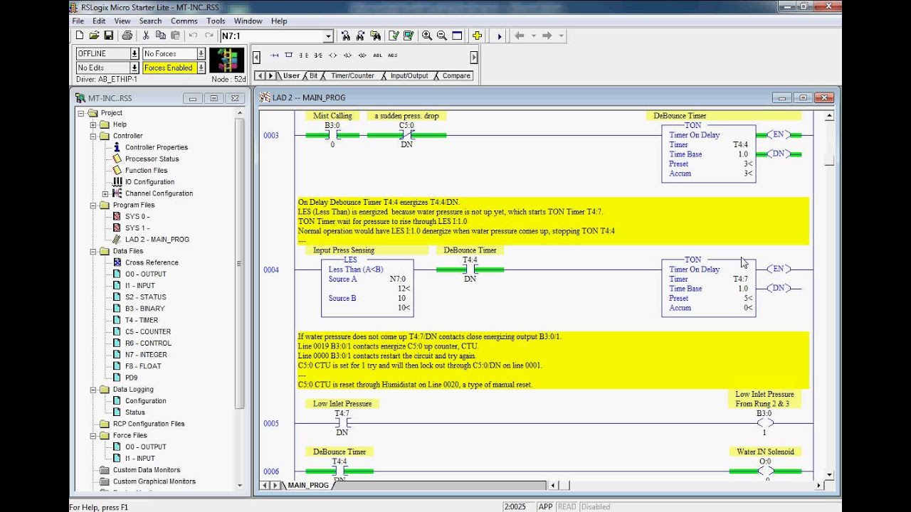Click the ladder view vertical scrollbar thumb

coord(829,161)
